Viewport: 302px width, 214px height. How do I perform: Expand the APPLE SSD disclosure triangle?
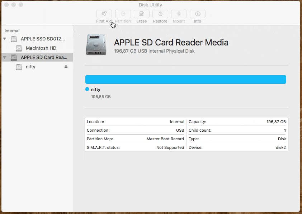tap(4, 39)
